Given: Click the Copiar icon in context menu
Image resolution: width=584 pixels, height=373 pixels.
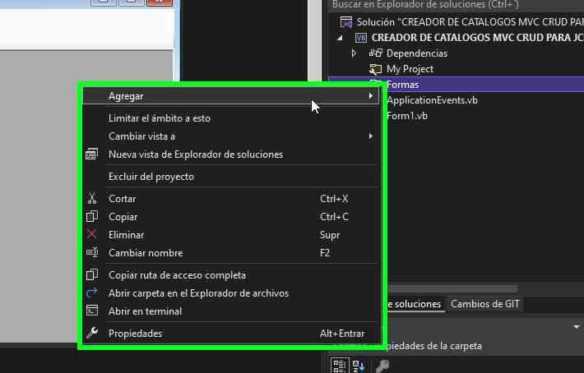Looking at the screenshot, I should pos(92,217).
